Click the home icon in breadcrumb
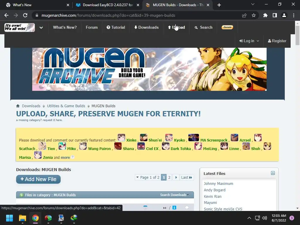 pyautogui.click(x=18, y=106)
